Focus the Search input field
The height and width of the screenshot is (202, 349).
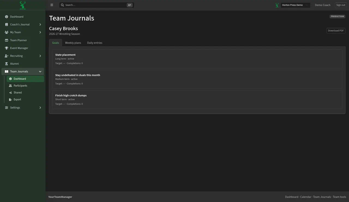point(97,5)
